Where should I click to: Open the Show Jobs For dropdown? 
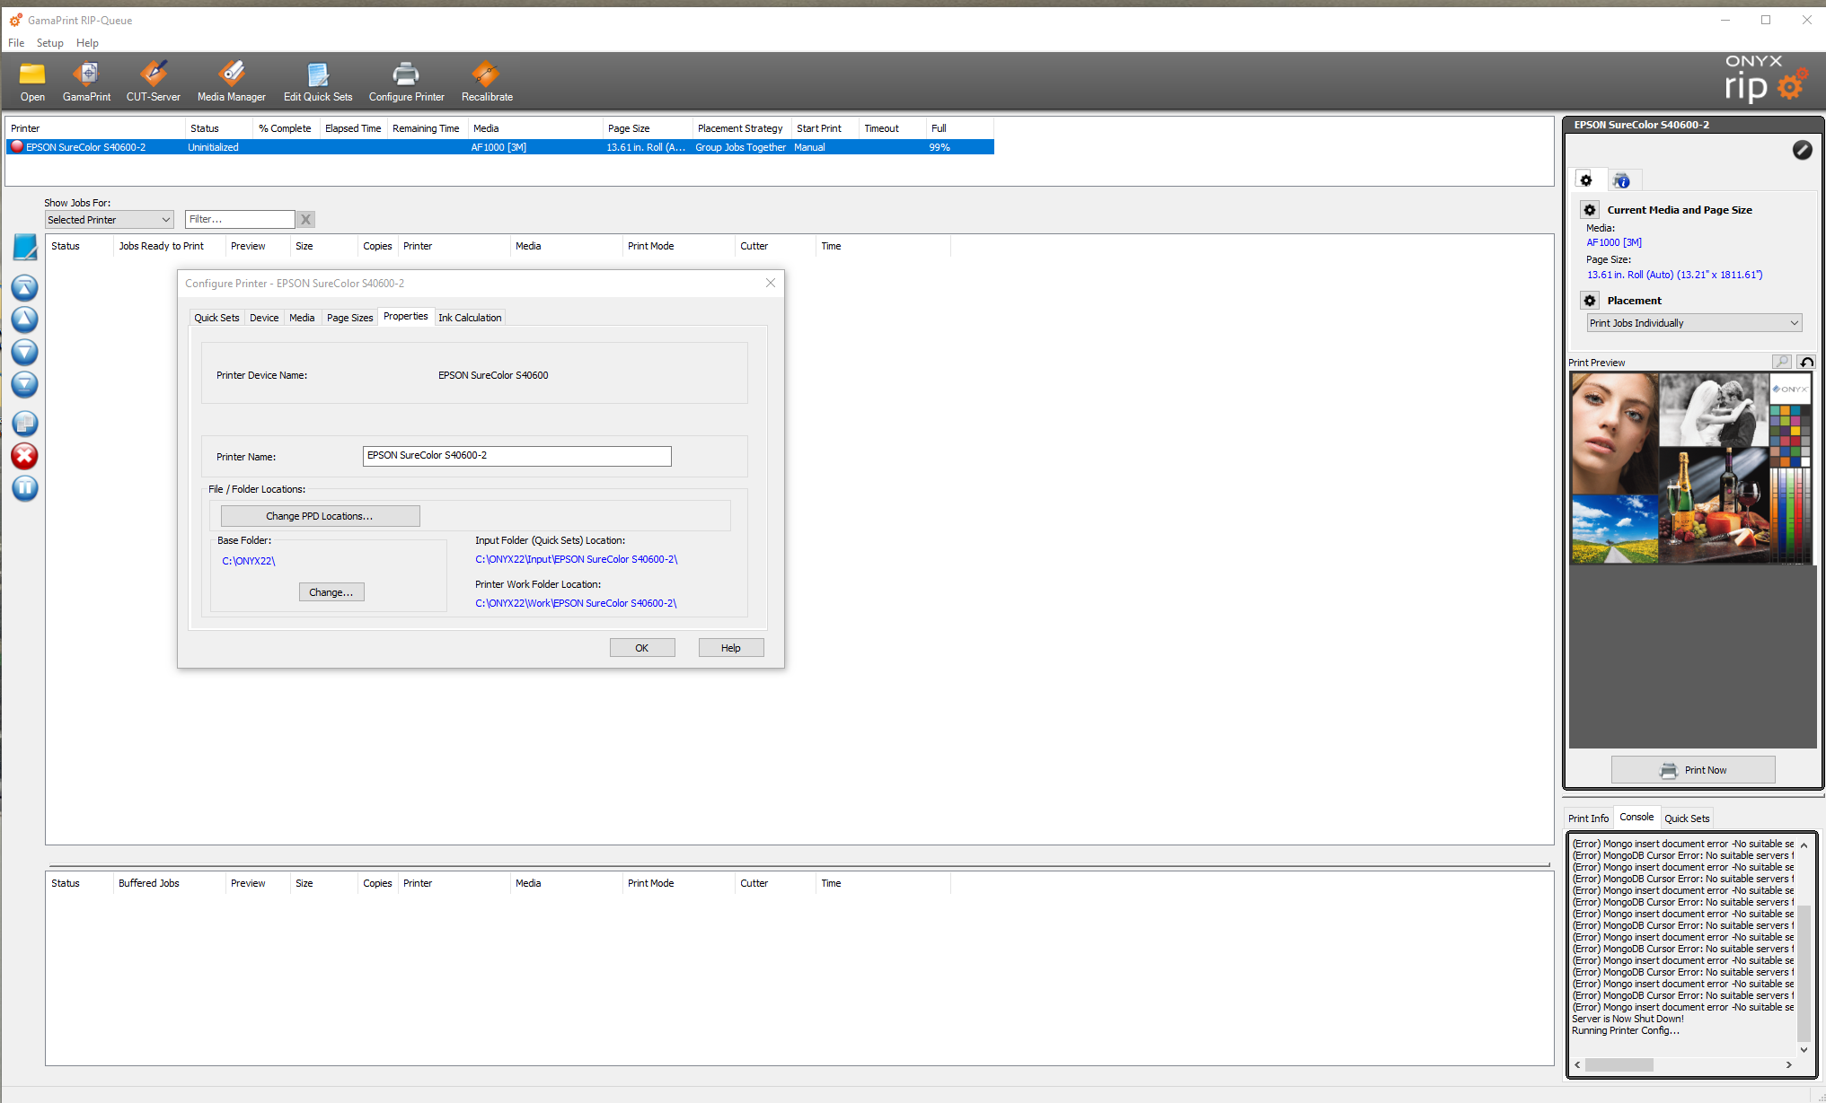pyautogui.click(x=109, y=220)
